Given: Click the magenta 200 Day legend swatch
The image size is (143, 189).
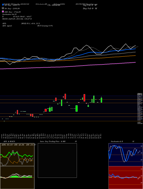Looking at the screenshot, I should click(x=3, y=11).
